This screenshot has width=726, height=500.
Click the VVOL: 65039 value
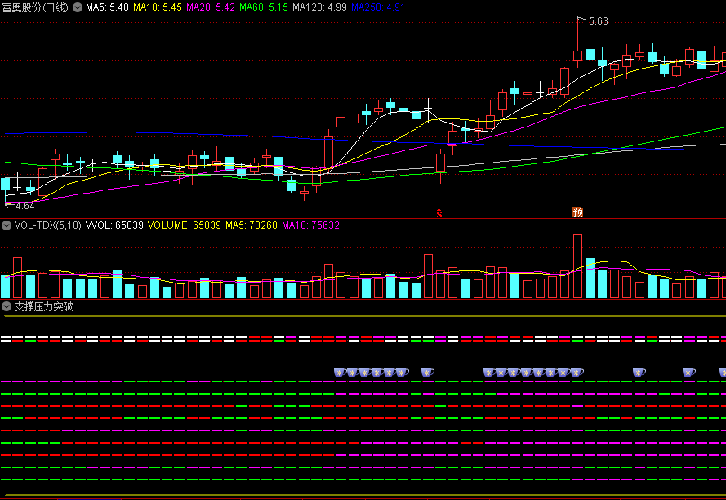(x=114, y=225)
